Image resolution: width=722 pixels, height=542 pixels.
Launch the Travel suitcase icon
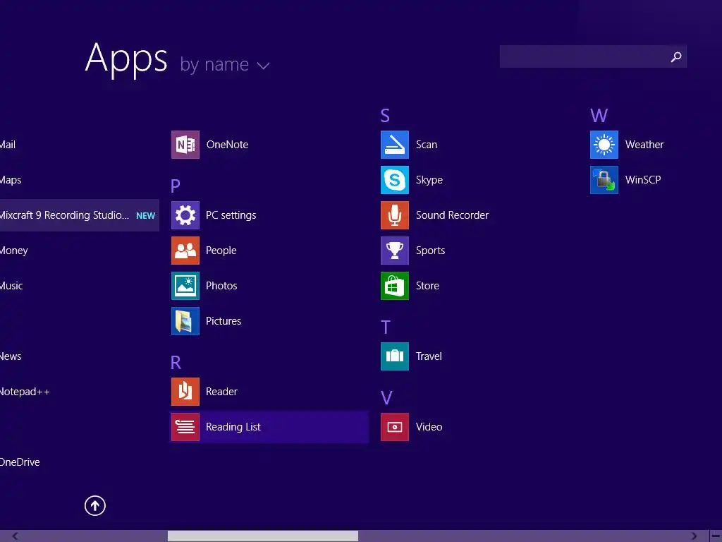pos(395,356)
